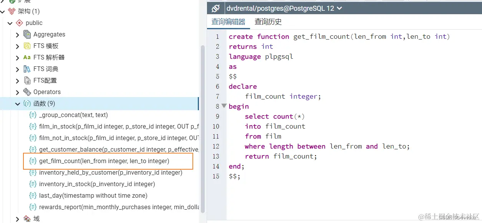
Task: Select the Aggregates tree label
Action: point(49,35)
